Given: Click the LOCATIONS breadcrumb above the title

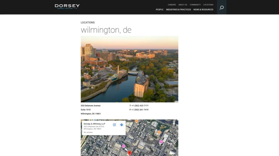Looking at the screenshot, I should tap(88, 22).
